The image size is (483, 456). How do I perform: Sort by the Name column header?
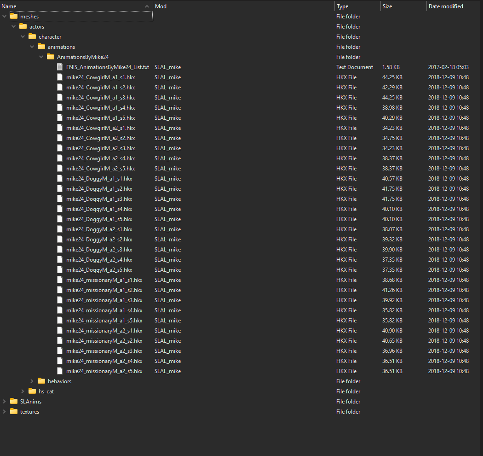(x=76, y=6)
